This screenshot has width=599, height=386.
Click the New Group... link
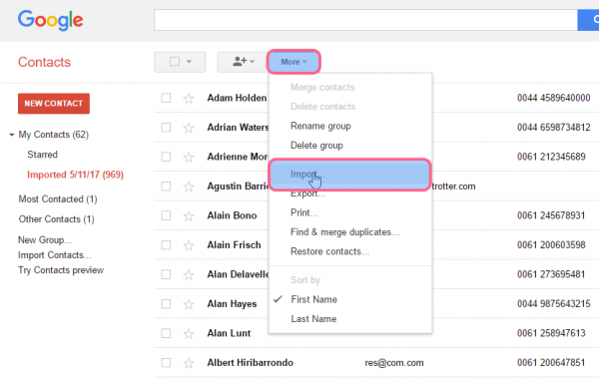click(x=45, y=240)
